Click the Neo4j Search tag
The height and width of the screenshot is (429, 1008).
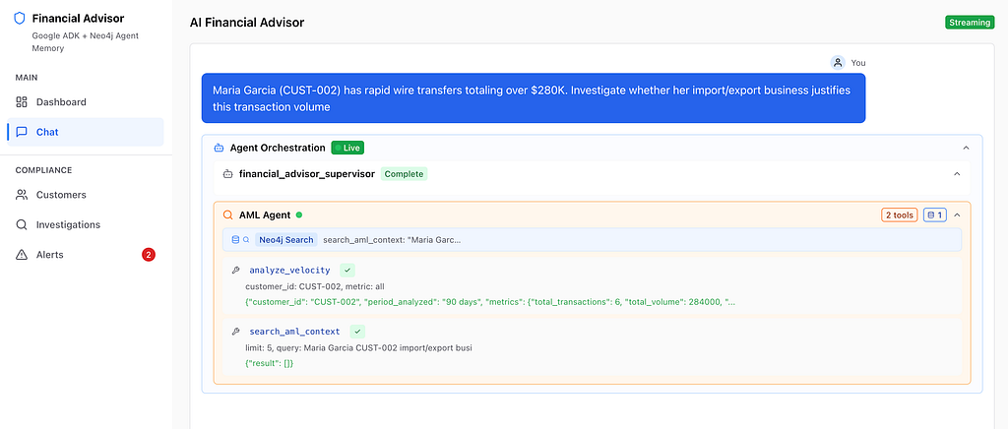click(x=285, y=239)
